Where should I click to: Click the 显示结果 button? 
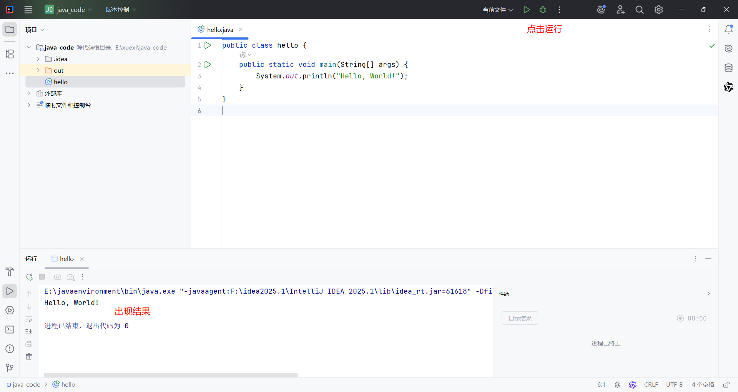pyautogui.click(x=520, y=318)
